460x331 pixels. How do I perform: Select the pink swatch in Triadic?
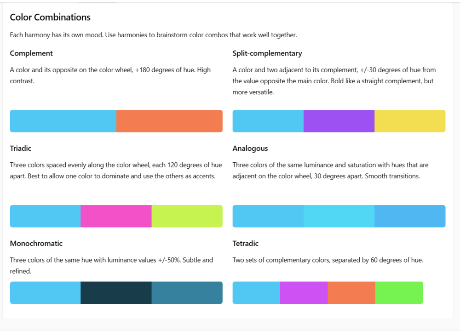pyautogui.click(x=116, y=216)
